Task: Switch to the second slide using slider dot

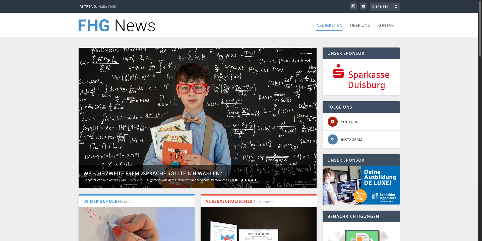Action: click(305, 54)
